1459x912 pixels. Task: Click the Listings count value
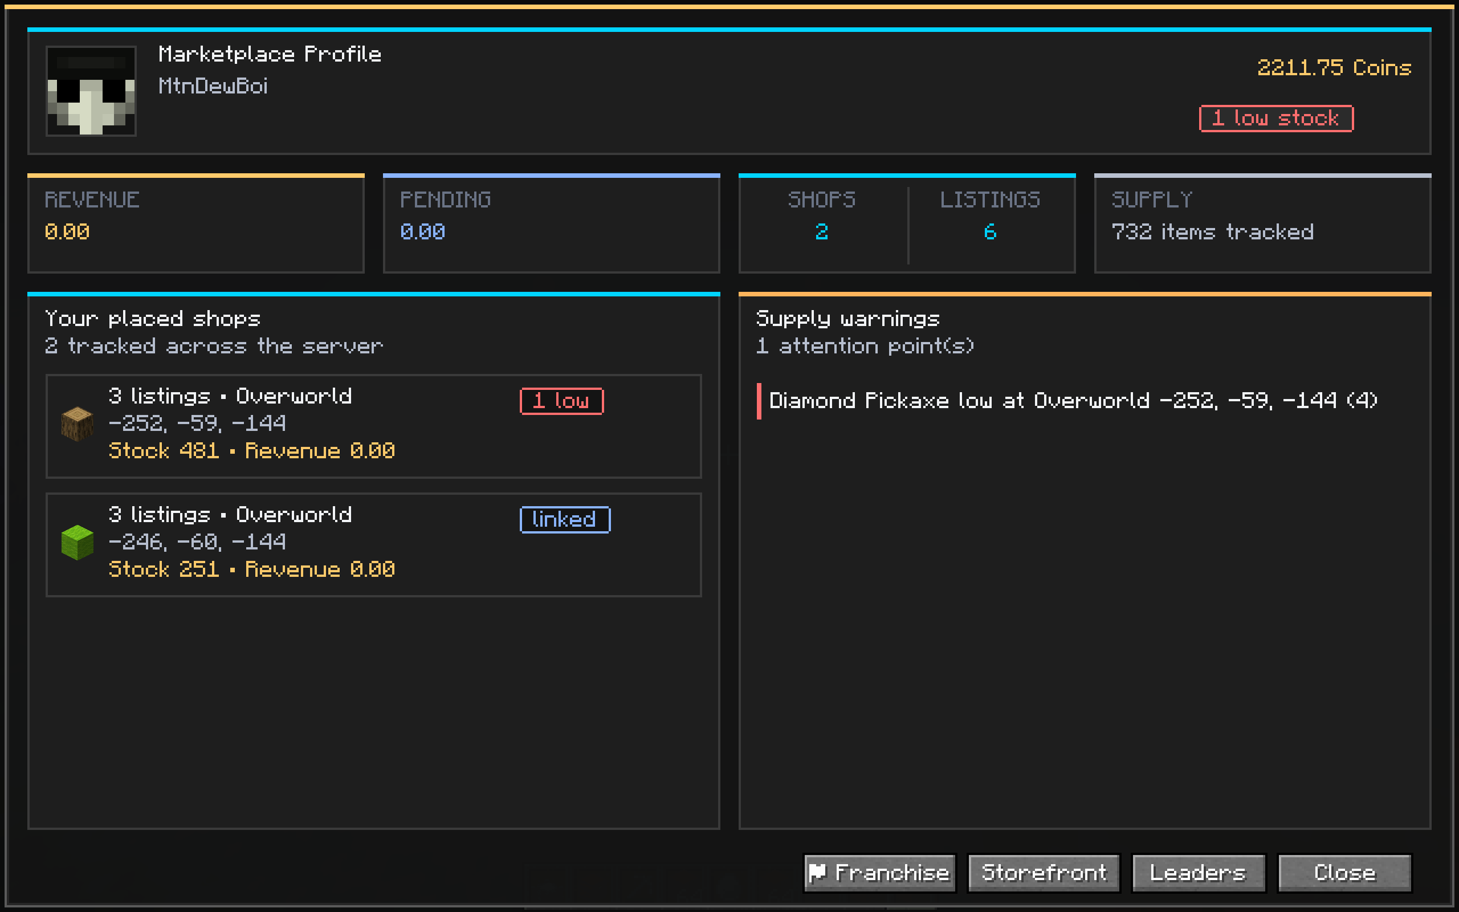pyautogui.click(x=990, y=232)
